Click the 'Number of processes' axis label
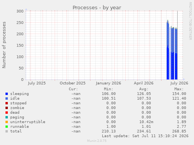194x145 pixels. point(4,45)
